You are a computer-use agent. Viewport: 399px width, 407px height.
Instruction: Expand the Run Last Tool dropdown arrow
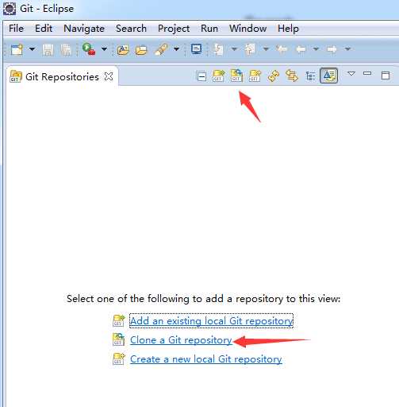pos(104,49)
